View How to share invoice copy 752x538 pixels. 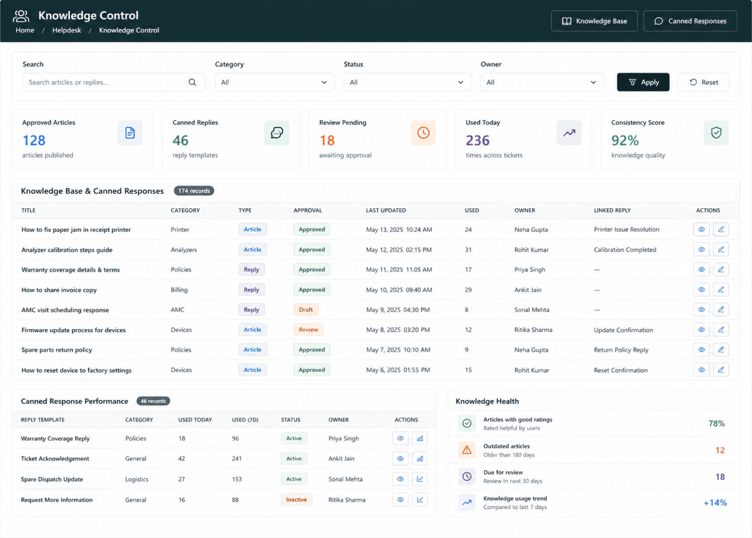701,290
